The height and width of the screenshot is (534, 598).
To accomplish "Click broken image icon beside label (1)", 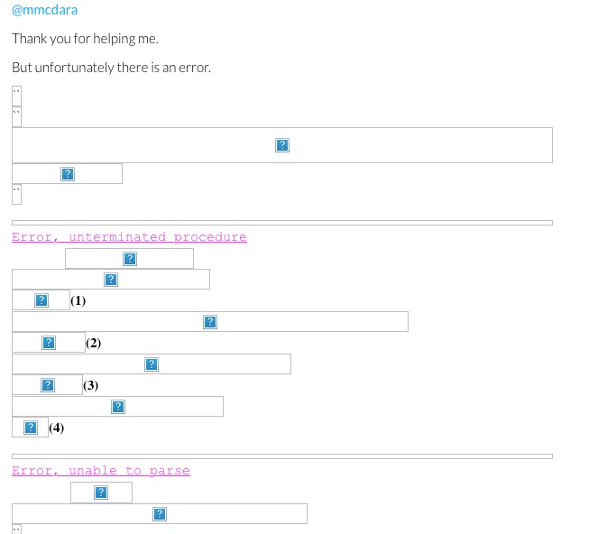I will 41,300.
